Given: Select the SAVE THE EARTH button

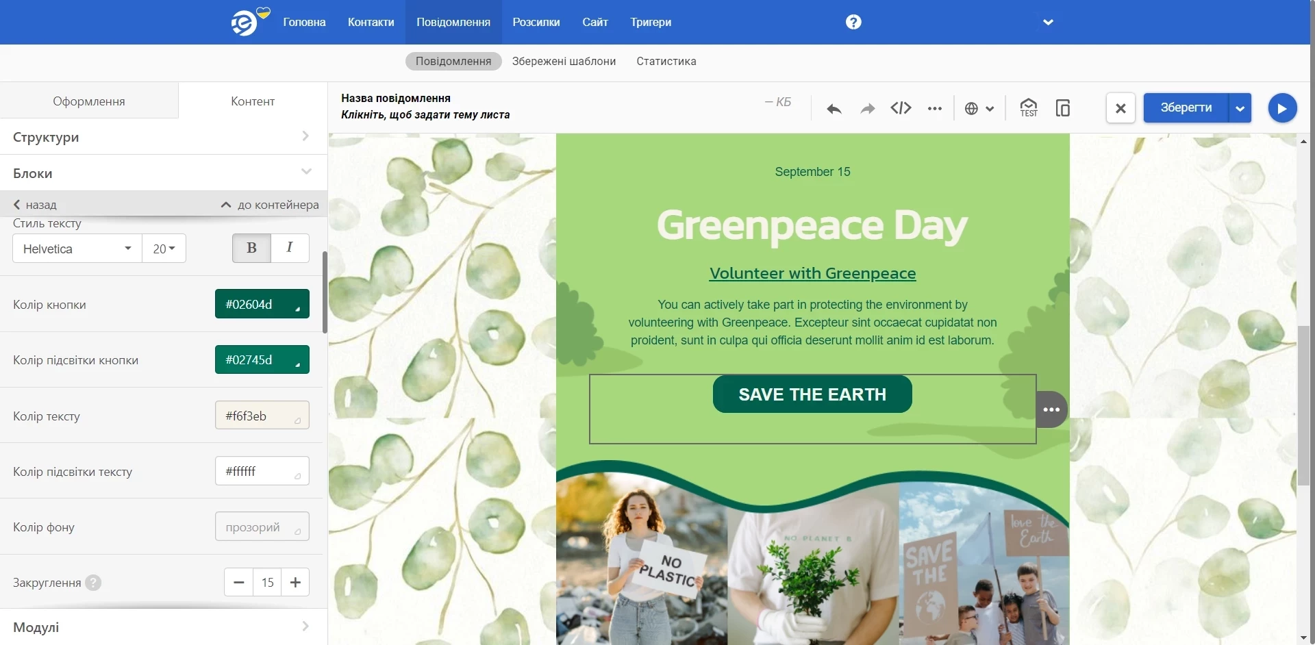Looking at the screenshot, I should pos(812,394).
